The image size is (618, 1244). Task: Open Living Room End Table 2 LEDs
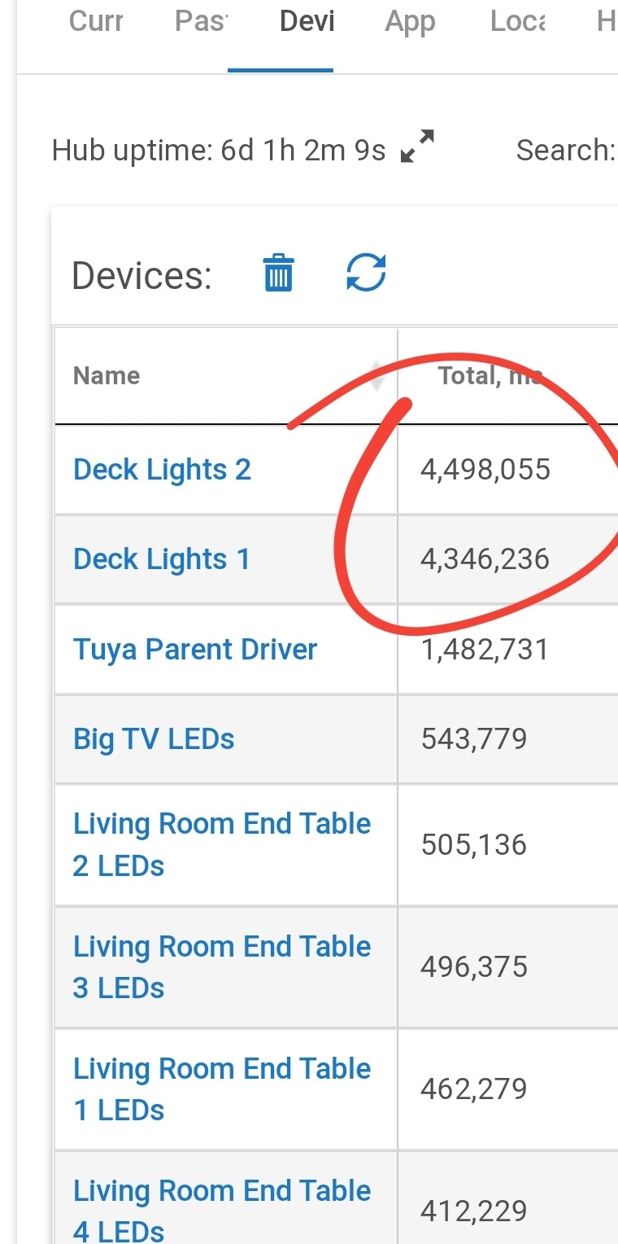(222, 844)
